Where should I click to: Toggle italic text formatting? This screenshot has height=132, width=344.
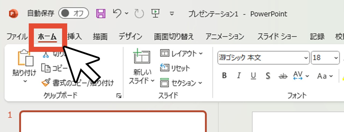tap(239, 76)
